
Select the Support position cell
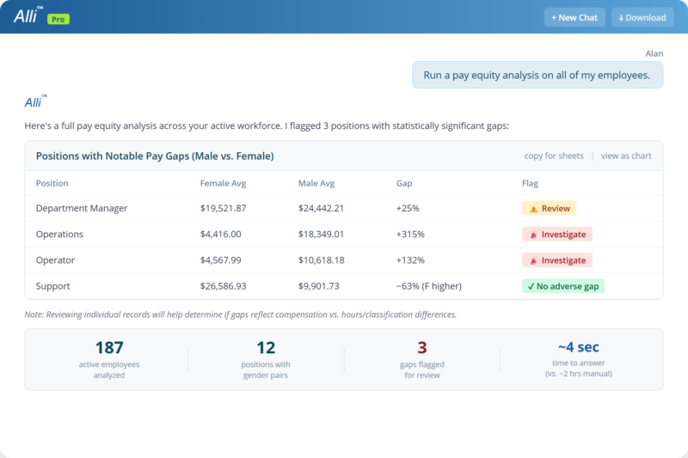[53, 286]
